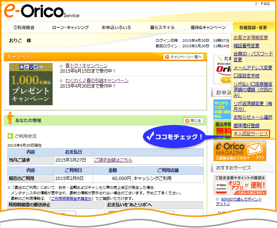Open the お申込いろいろ menu

116,27
